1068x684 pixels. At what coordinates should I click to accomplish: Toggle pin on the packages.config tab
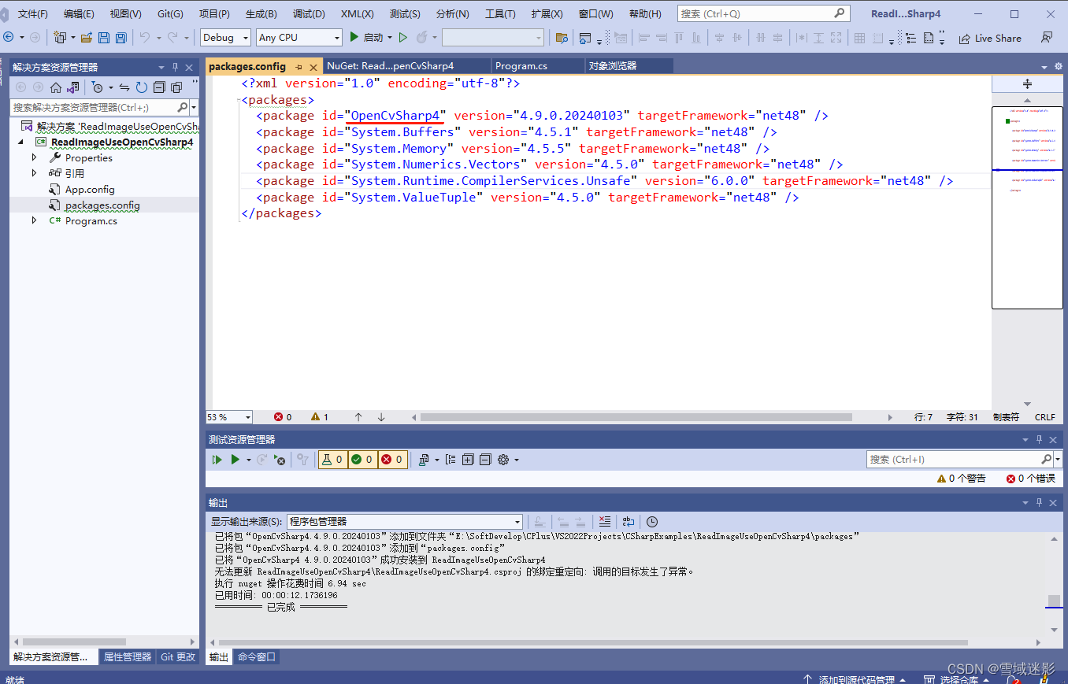coord(299,67)
